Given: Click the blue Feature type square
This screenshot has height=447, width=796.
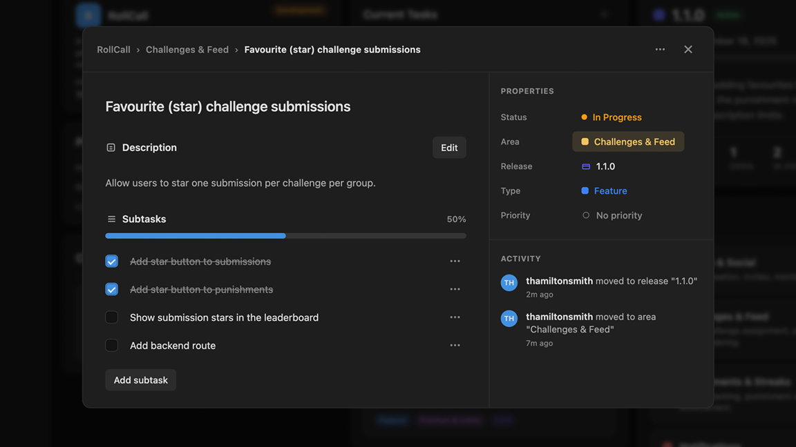Looking at the screenshot, I should click(585, 190).
